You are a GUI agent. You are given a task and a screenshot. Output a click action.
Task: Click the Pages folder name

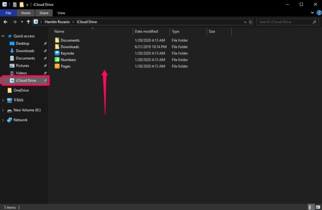pyautogui.click(x=65, y=66)
